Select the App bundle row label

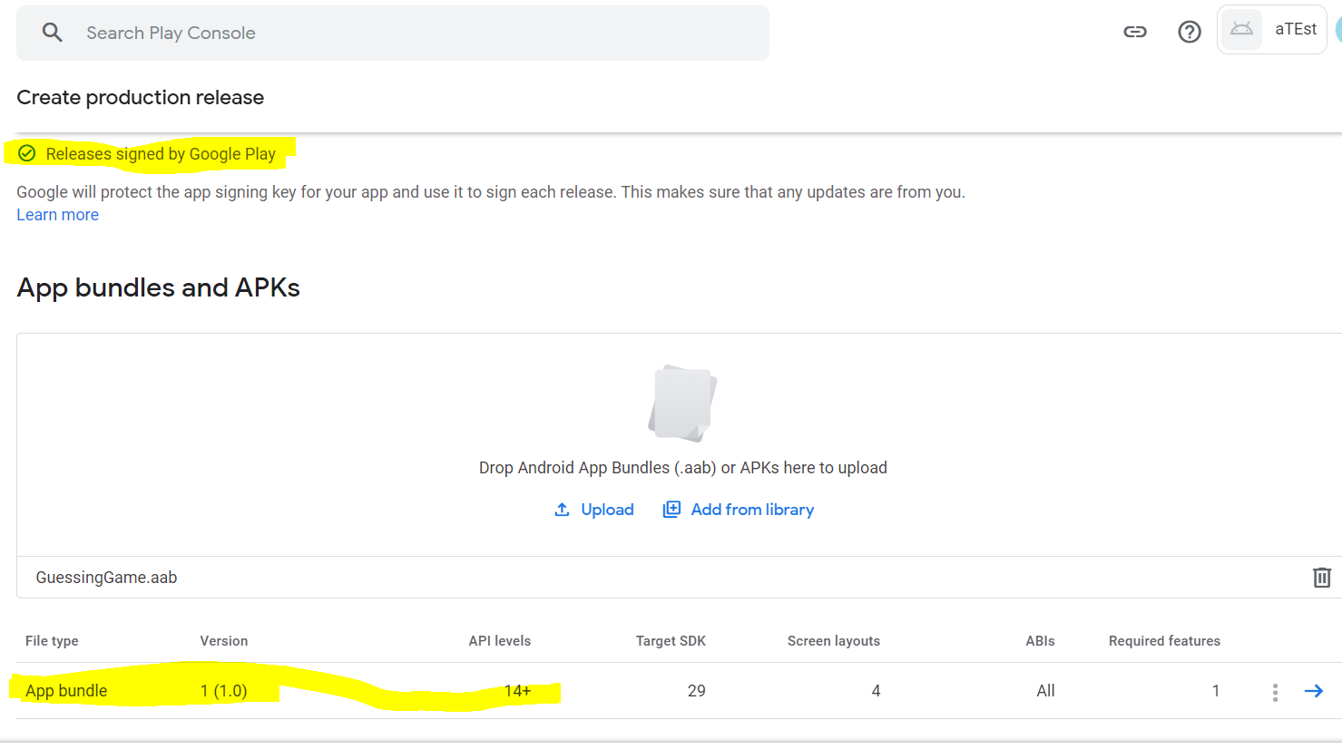(66, 691)
